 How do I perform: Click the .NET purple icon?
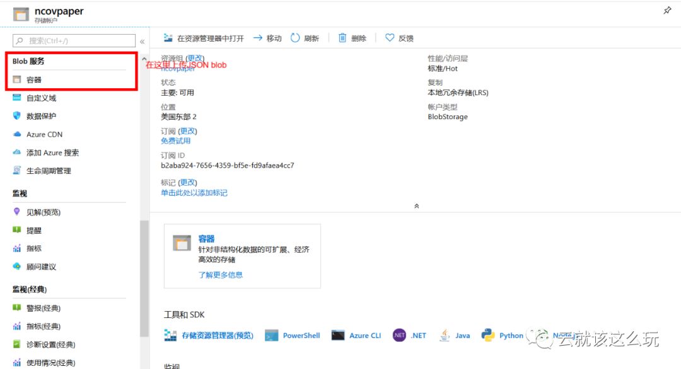[399, 335]
